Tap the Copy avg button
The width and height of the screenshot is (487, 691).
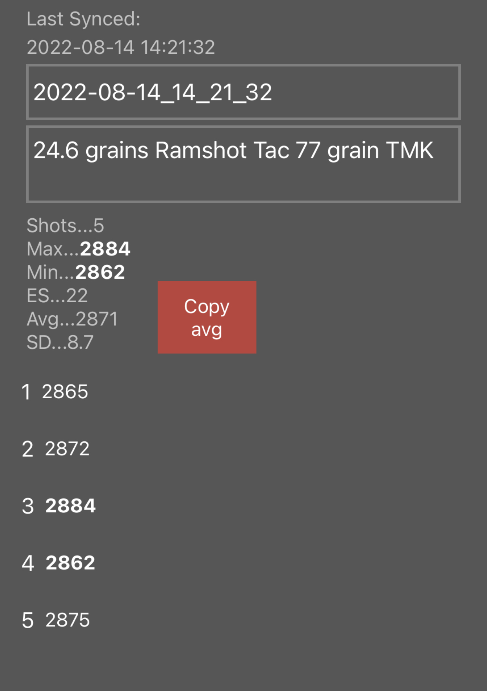(207, 317)
